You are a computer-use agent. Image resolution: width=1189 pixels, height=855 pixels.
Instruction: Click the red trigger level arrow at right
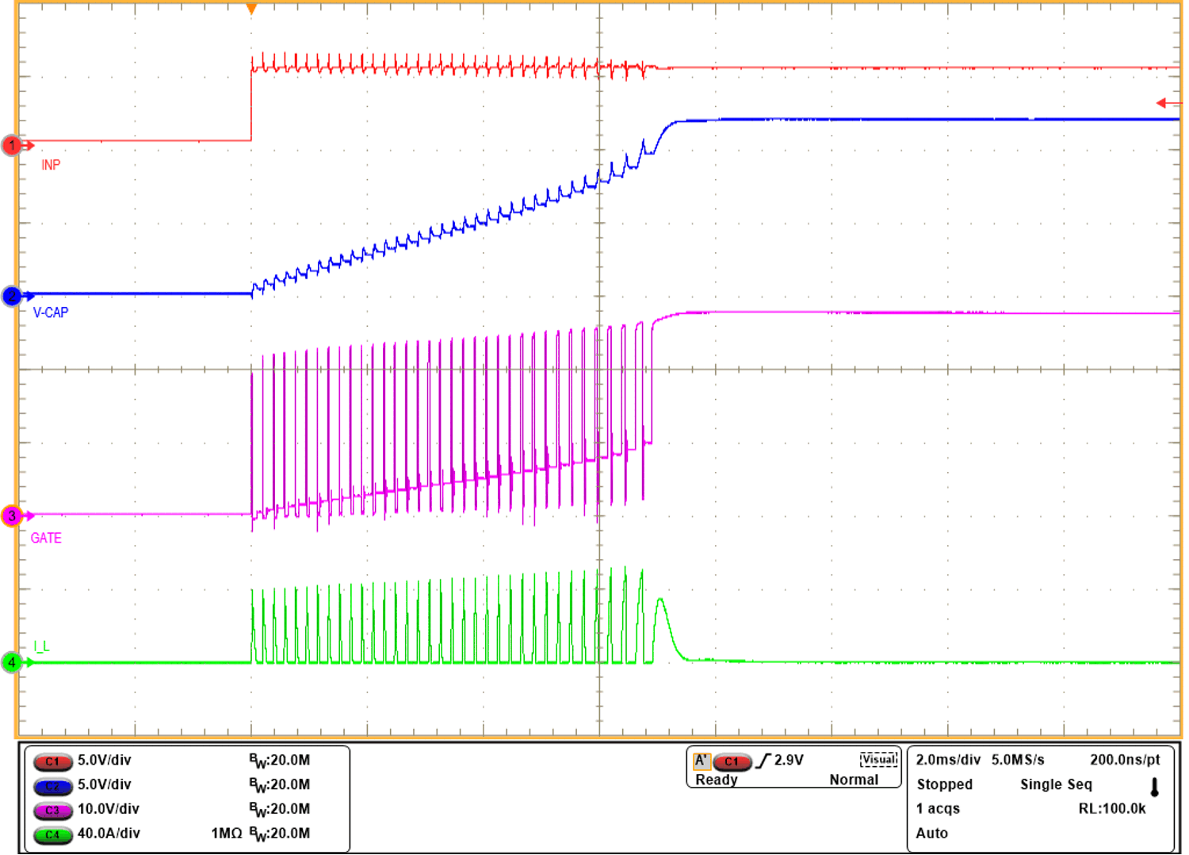(1166, 103)
